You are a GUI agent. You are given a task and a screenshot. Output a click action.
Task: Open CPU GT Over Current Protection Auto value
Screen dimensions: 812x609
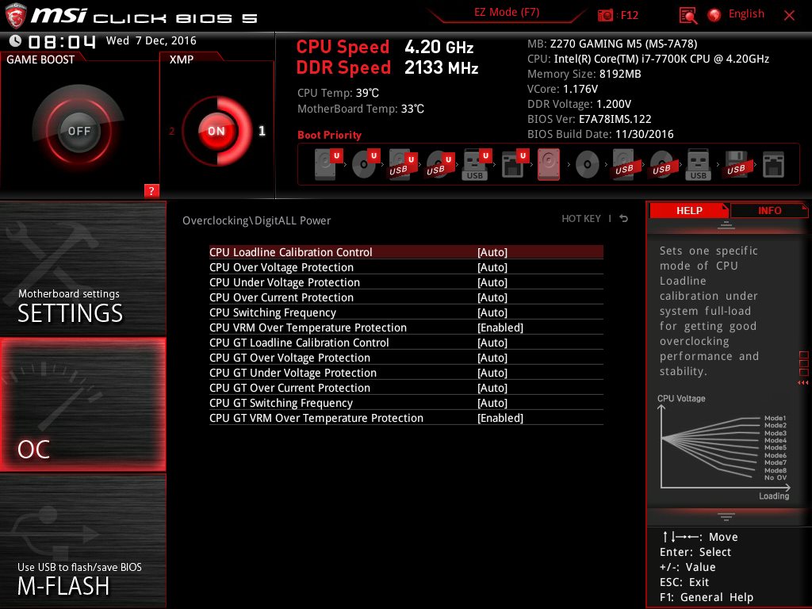(x=492, y=387)
